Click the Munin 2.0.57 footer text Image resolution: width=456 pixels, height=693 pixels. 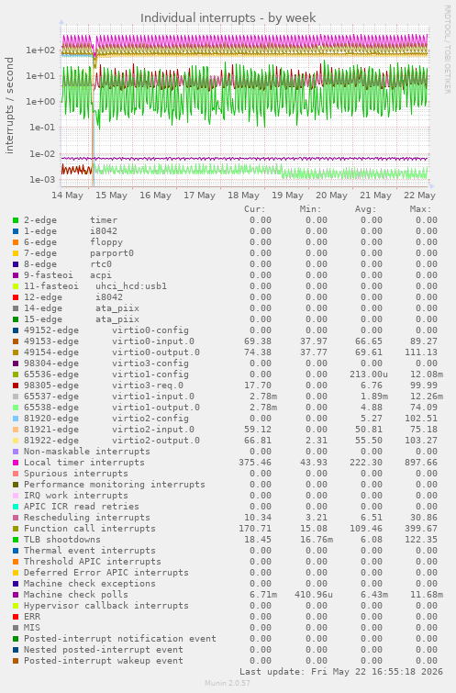228,683
